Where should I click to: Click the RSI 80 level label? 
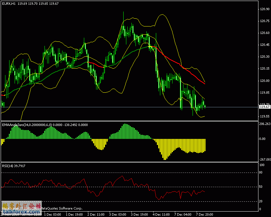[x=261, y=173]
